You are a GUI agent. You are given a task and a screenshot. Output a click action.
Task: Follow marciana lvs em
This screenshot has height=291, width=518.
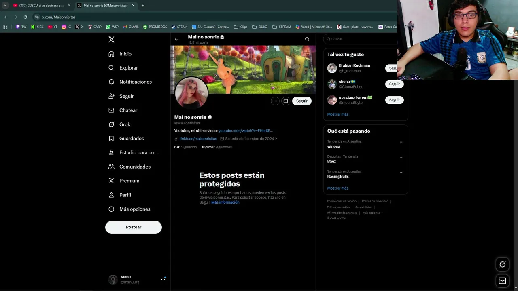[x=394, y=100]
